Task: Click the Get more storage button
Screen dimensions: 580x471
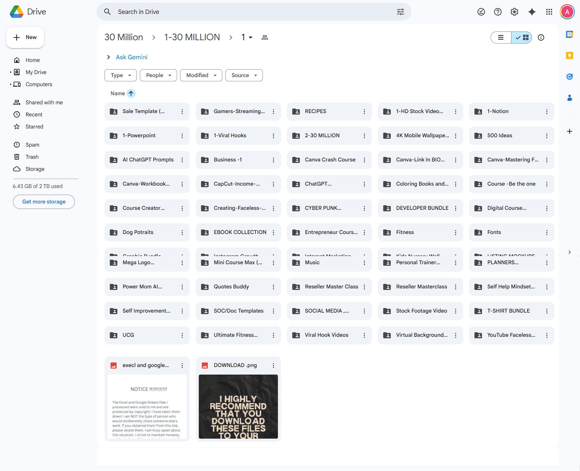Action: click(44, 202)
